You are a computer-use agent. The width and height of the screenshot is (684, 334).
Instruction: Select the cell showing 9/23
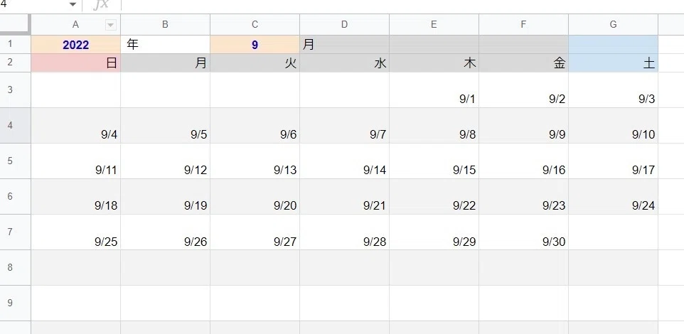[x=523, y=197]
